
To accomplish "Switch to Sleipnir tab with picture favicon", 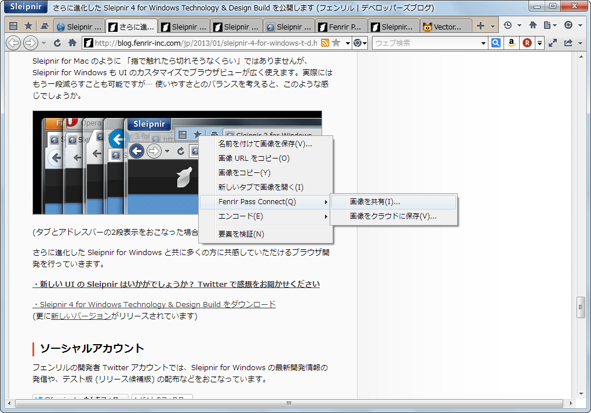I will coord(289,27).
